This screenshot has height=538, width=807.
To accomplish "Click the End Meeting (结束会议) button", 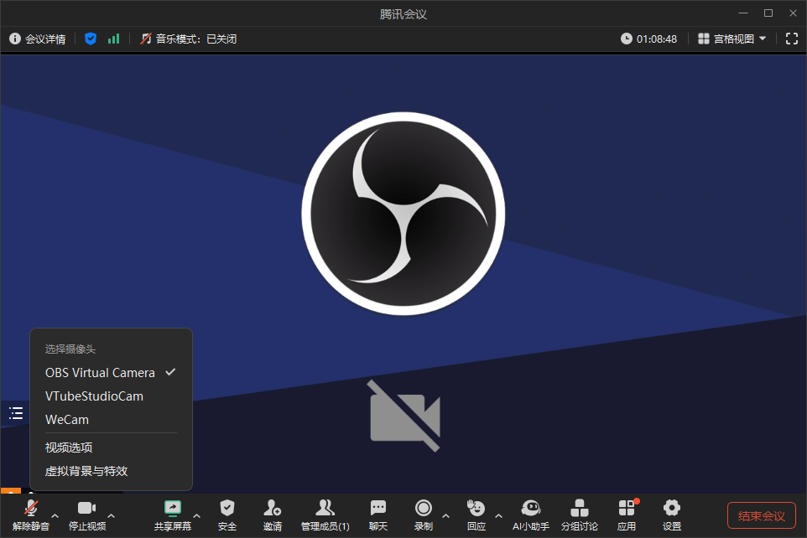I will click(761, 515).
